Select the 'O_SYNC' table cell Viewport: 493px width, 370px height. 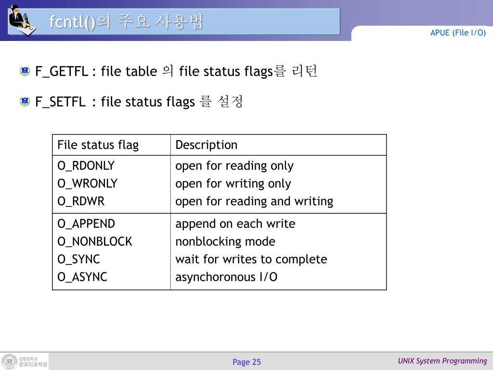coord(78,259)
